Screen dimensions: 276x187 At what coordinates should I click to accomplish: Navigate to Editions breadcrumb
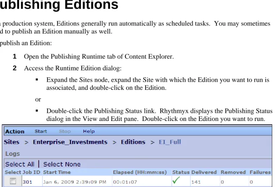(x=133, y=142)
